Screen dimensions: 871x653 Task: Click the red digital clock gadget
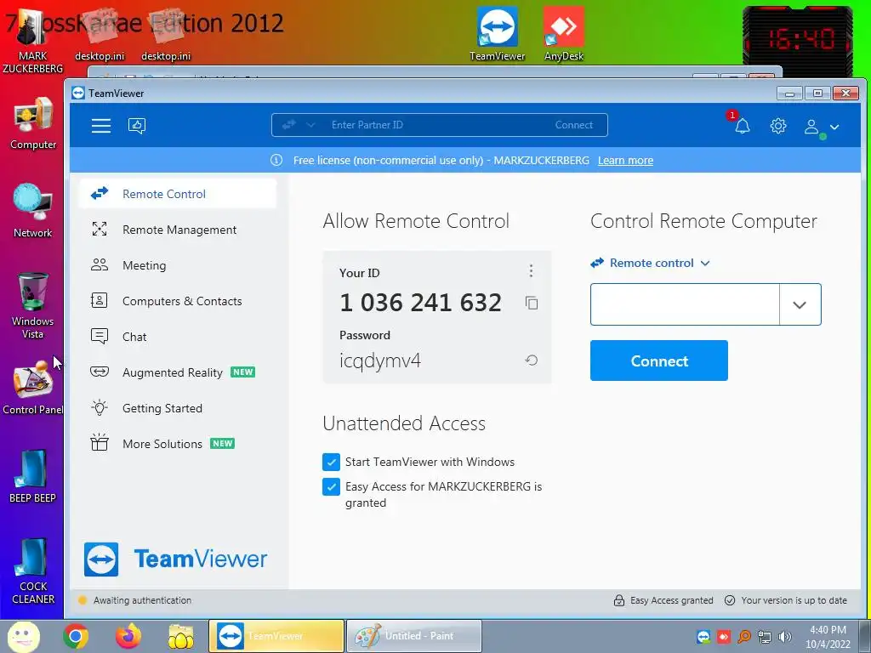click(797, 39)
